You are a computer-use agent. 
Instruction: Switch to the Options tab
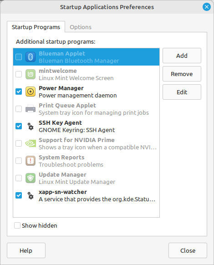81,27
